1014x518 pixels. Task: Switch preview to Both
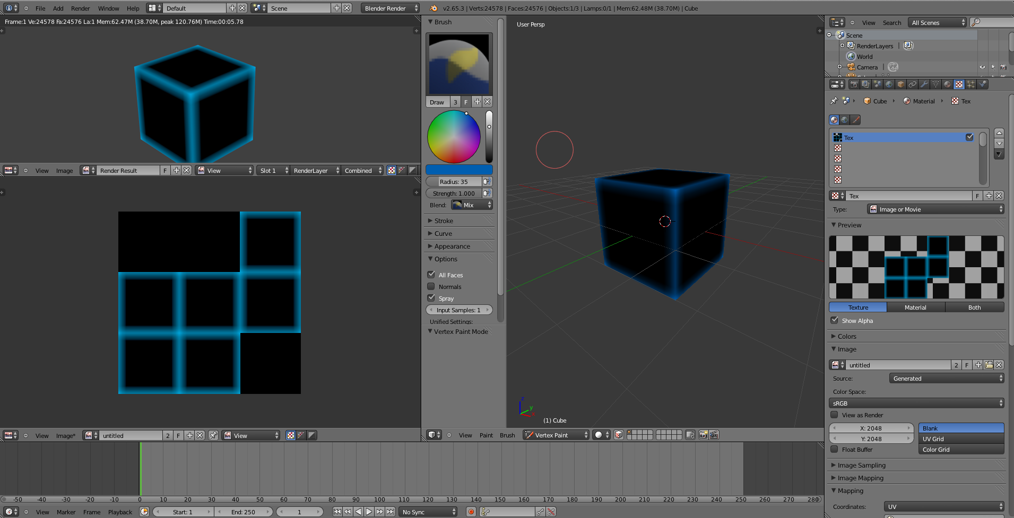[x=975, y=307]
